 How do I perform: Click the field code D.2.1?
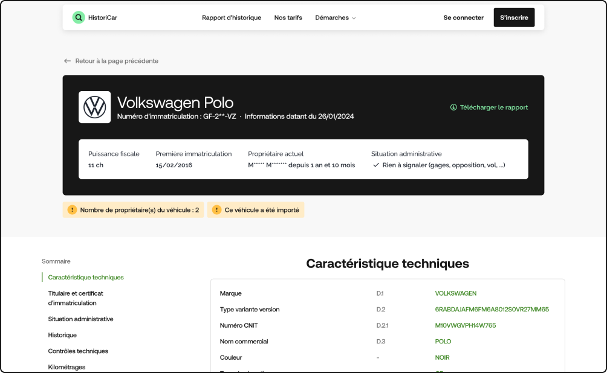pos(382,325)
